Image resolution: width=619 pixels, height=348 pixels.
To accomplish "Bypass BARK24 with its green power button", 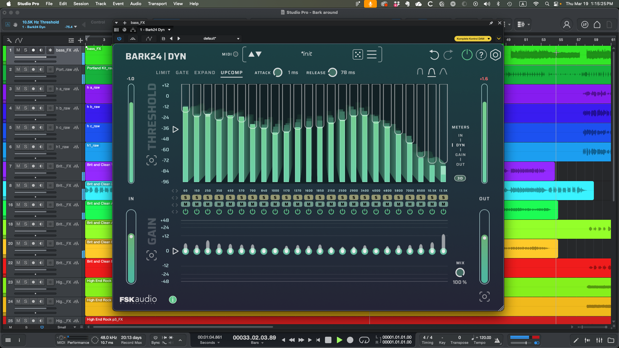I will point(467,55).
